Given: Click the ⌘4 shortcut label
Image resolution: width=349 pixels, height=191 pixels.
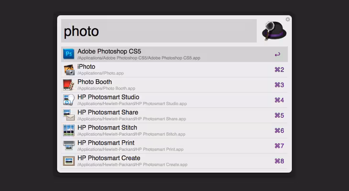Looking at the screenshot, I should point(279,100).
